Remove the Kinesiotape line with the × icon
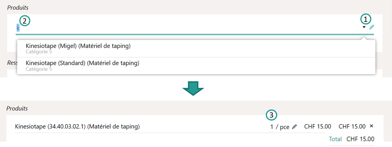This screenshot has width=392, height=147. click(372, 126)
